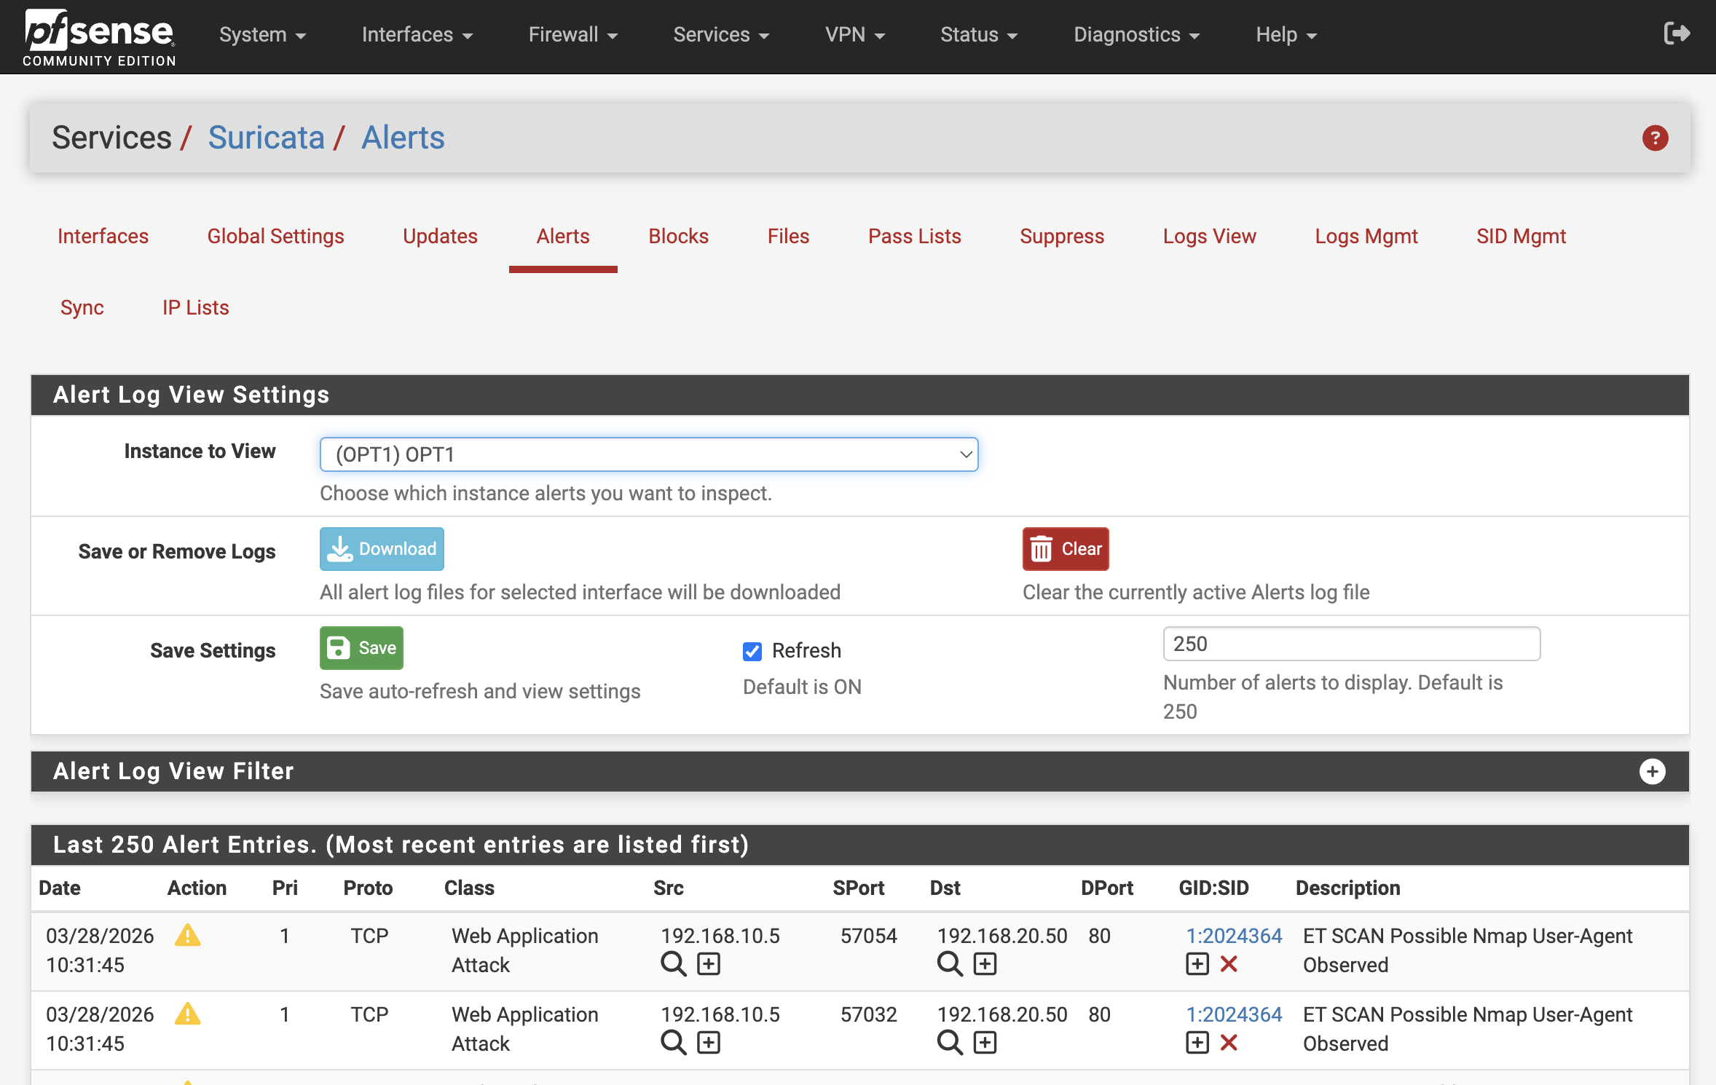The image size is (1716, 1085).
Task: Click red X icon in second alert row
Action: (x=1229, y=1043)
